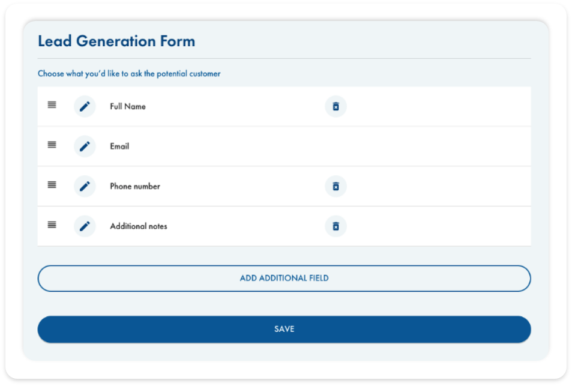The image size is (572, 386).
Task: Click the instruction text below the heading
Action: coord(128,73)
